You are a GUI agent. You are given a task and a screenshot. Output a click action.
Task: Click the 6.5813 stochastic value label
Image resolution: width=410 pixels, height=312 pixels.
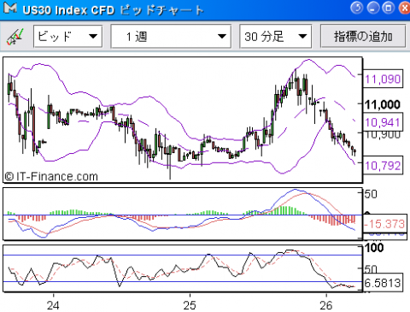click(x=383, y=283)
